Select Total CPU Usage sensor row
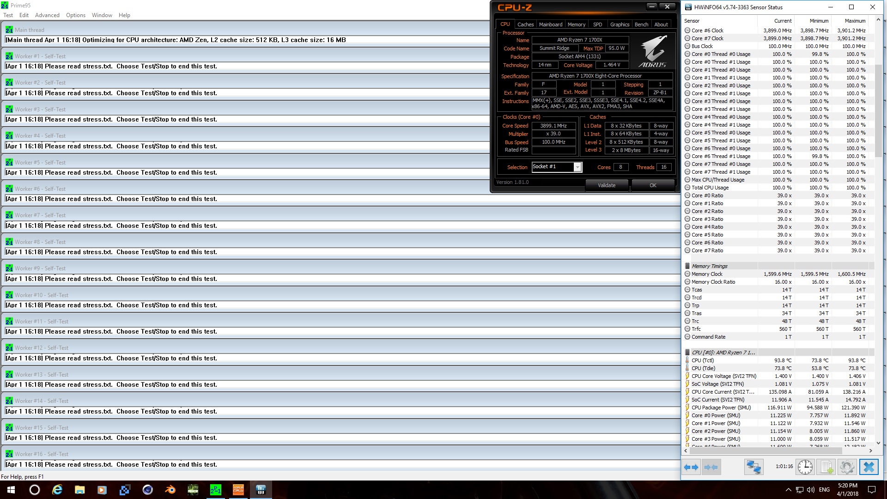887x499 pixels. point(778,188)
